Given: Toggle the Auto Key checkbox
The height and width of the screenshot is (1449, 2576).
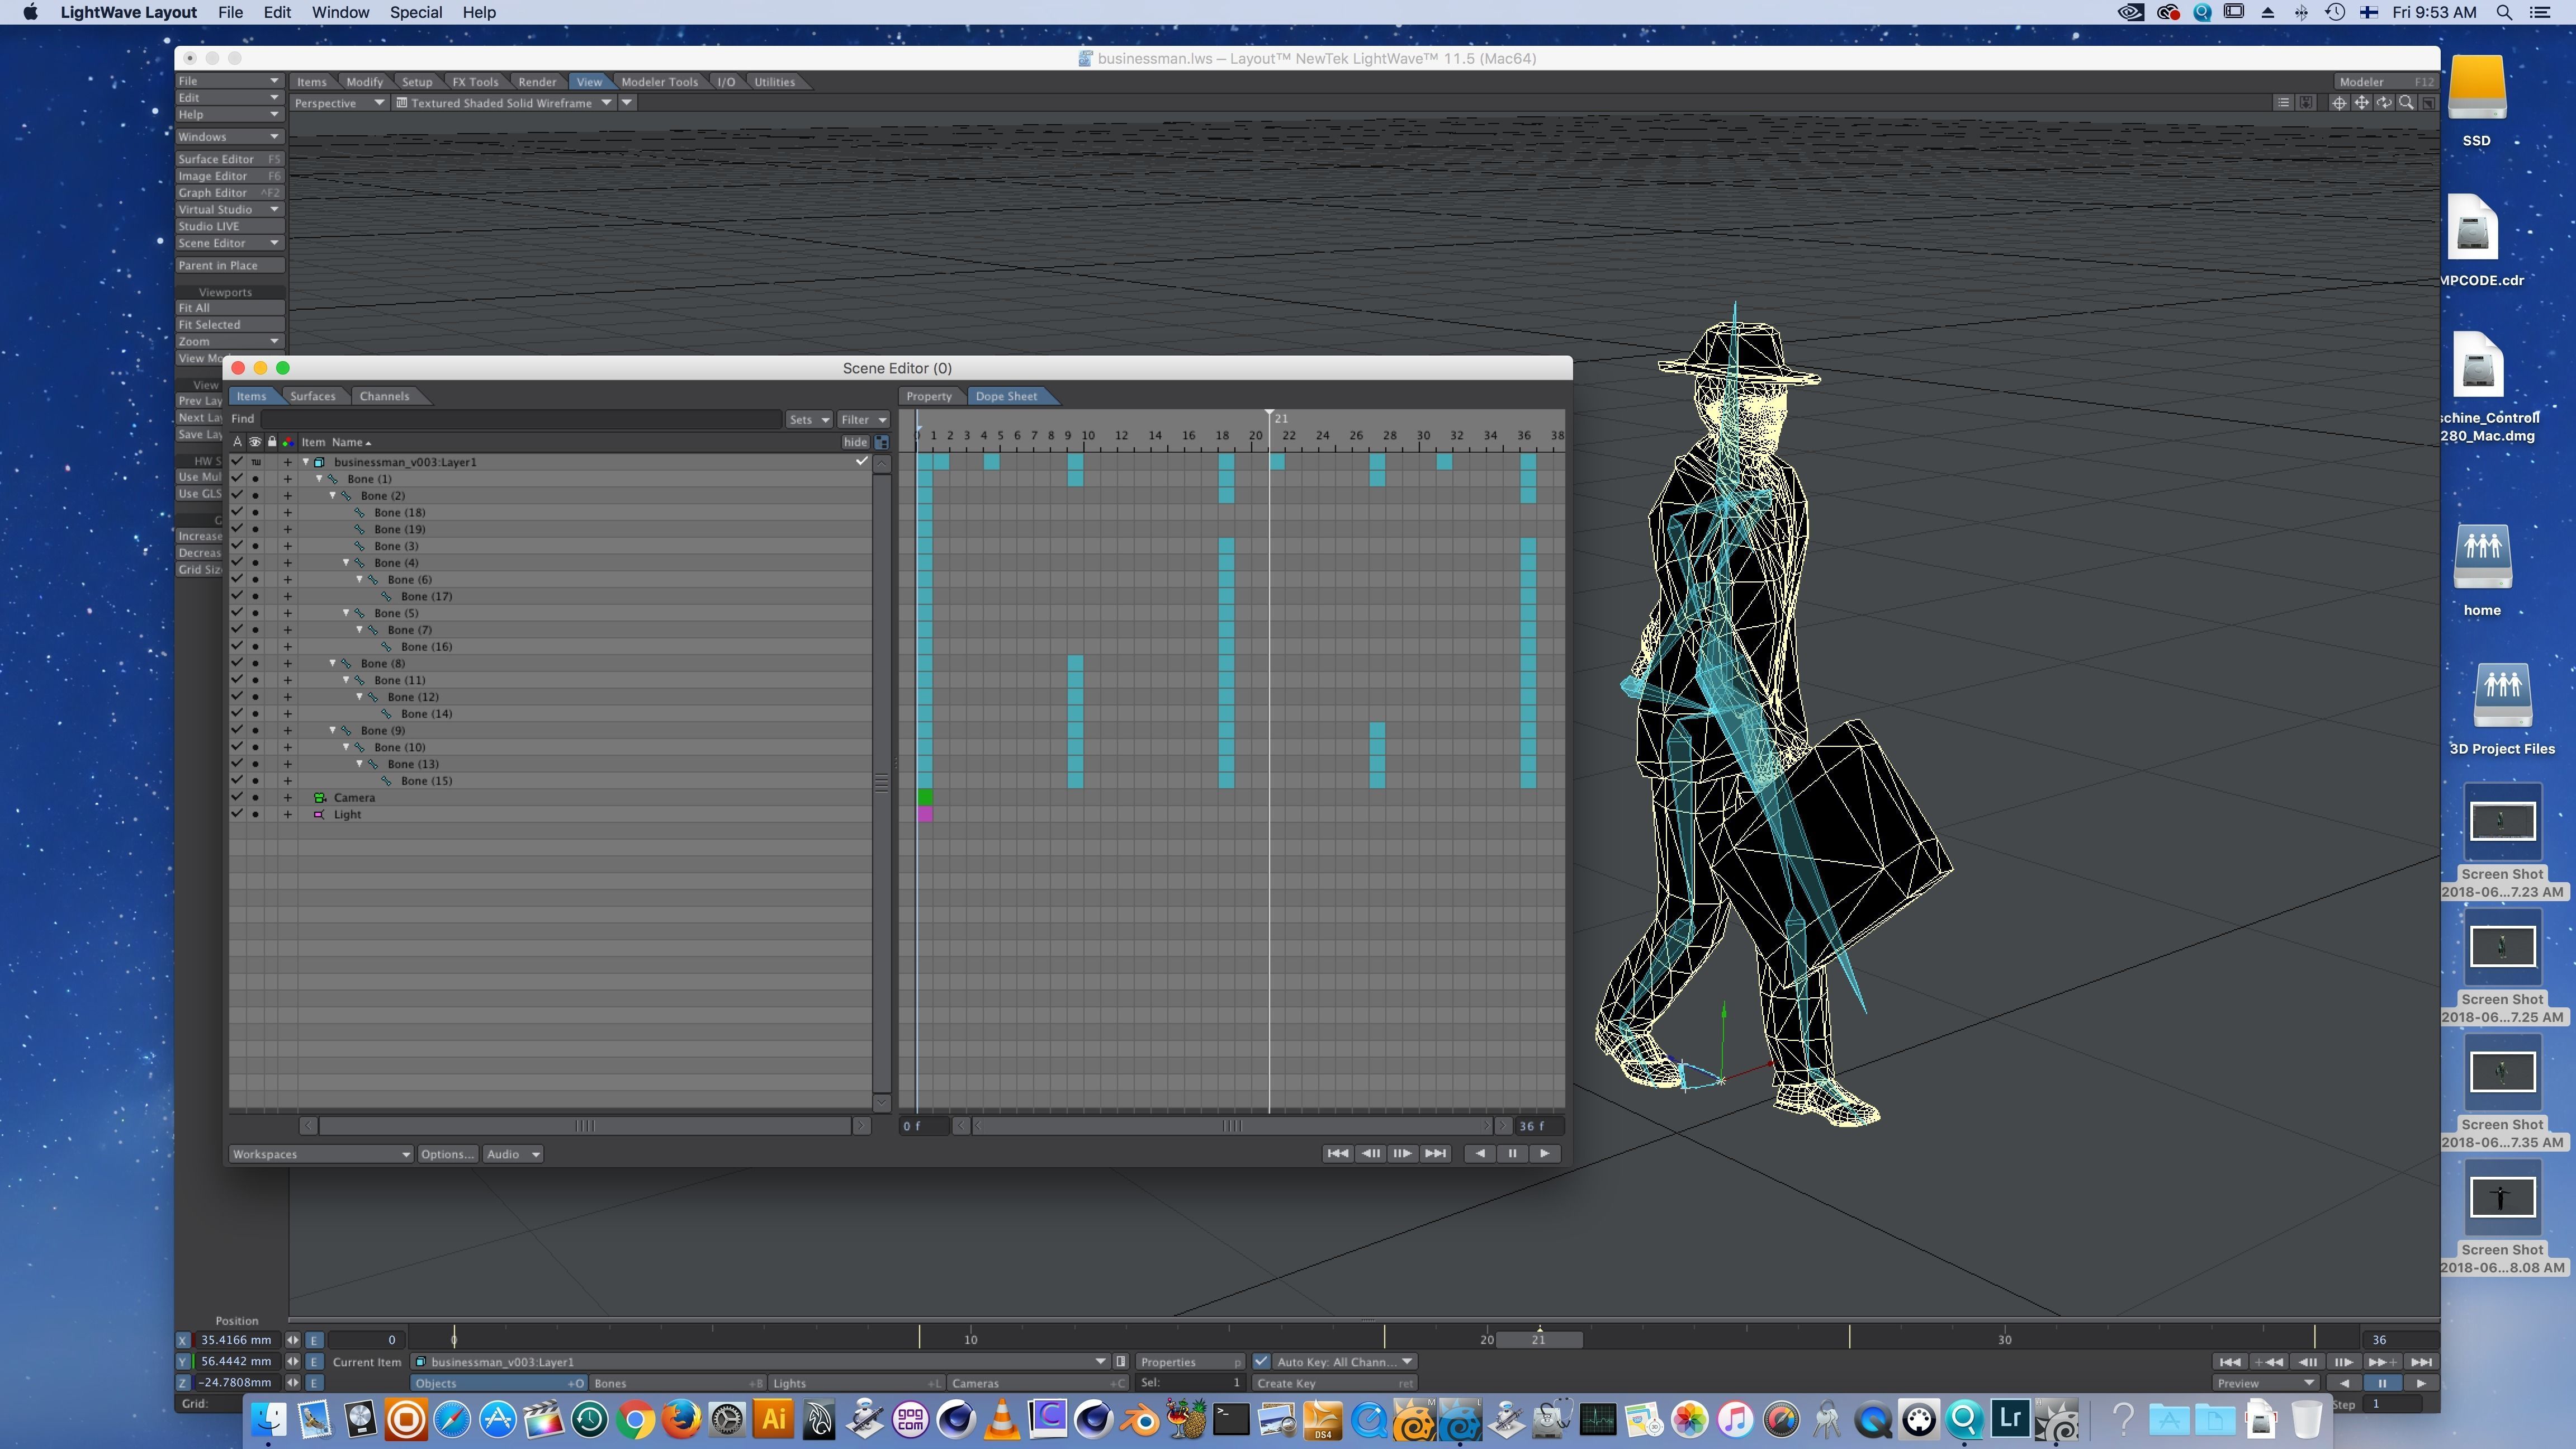Looking at the screenshot, I should (1261, 1362).
